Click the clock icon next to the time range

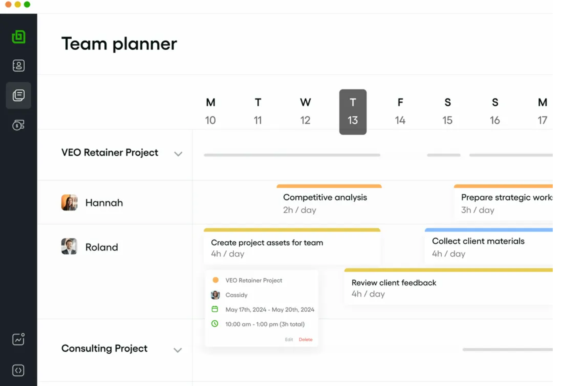215,324
